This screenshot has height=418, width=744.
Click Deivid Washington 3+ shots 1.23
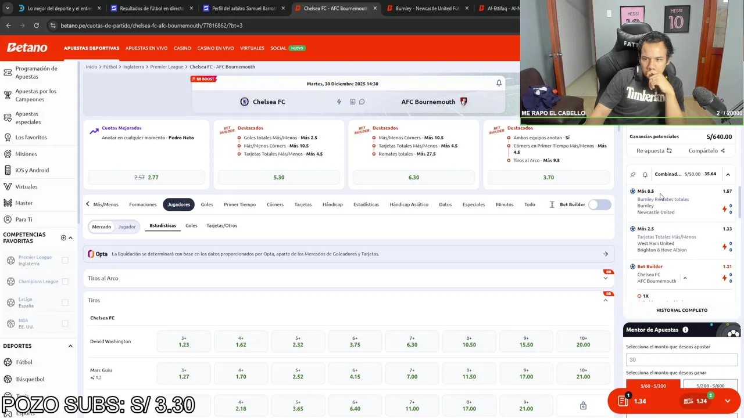click(x=184, y=341)
